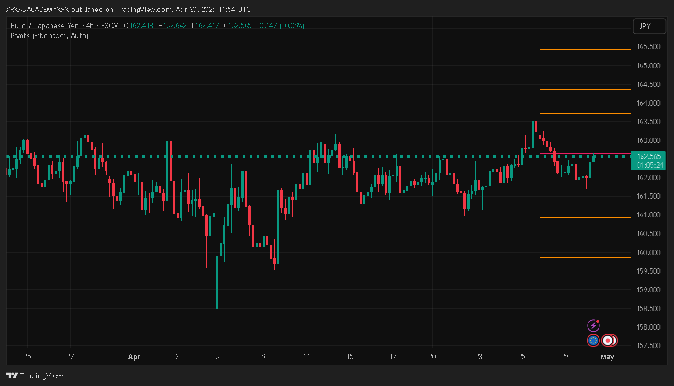Click the 160.000 label on the price axis
The image size is (674, 386).
pyautogui.click(x=648, y=252)
